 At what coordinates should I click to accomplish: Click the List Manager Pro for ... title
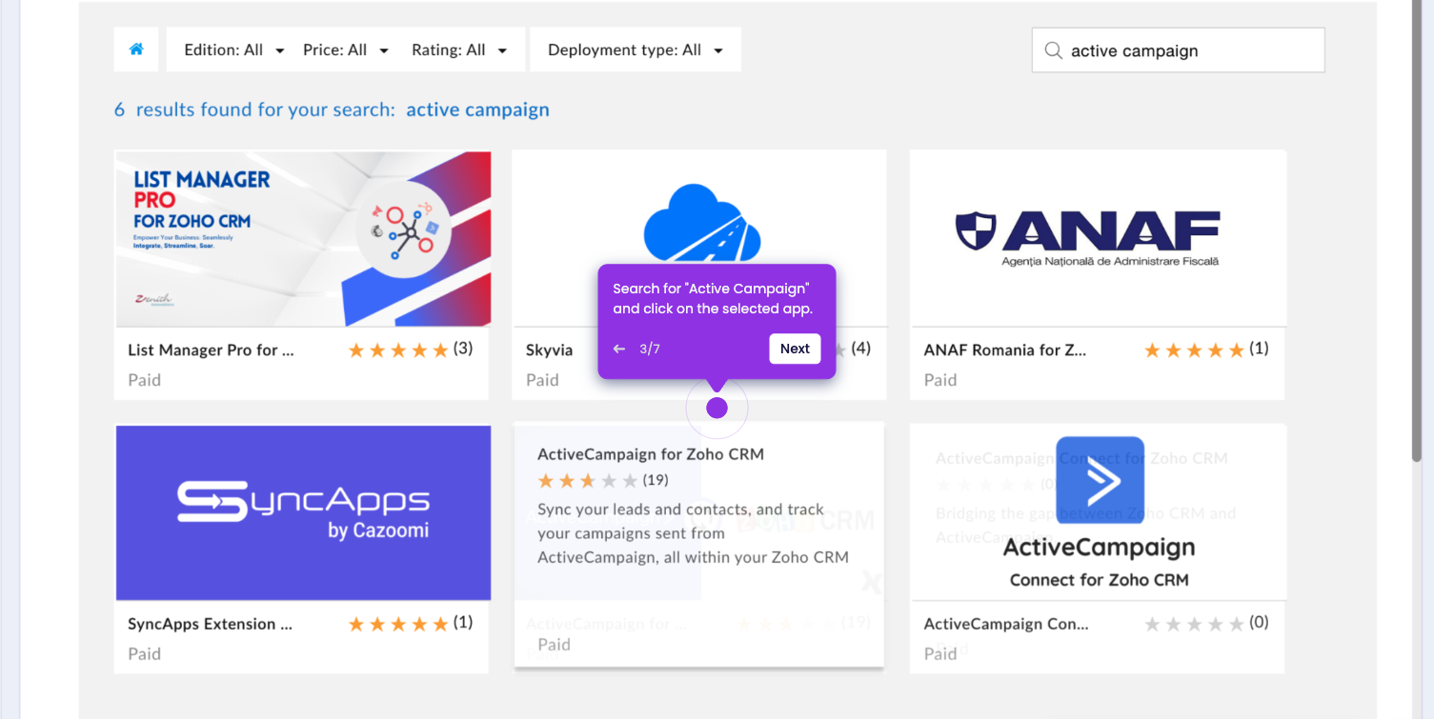211,350
